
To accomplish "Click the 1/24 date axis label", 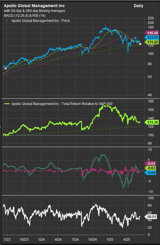I will tap(41, 239).
